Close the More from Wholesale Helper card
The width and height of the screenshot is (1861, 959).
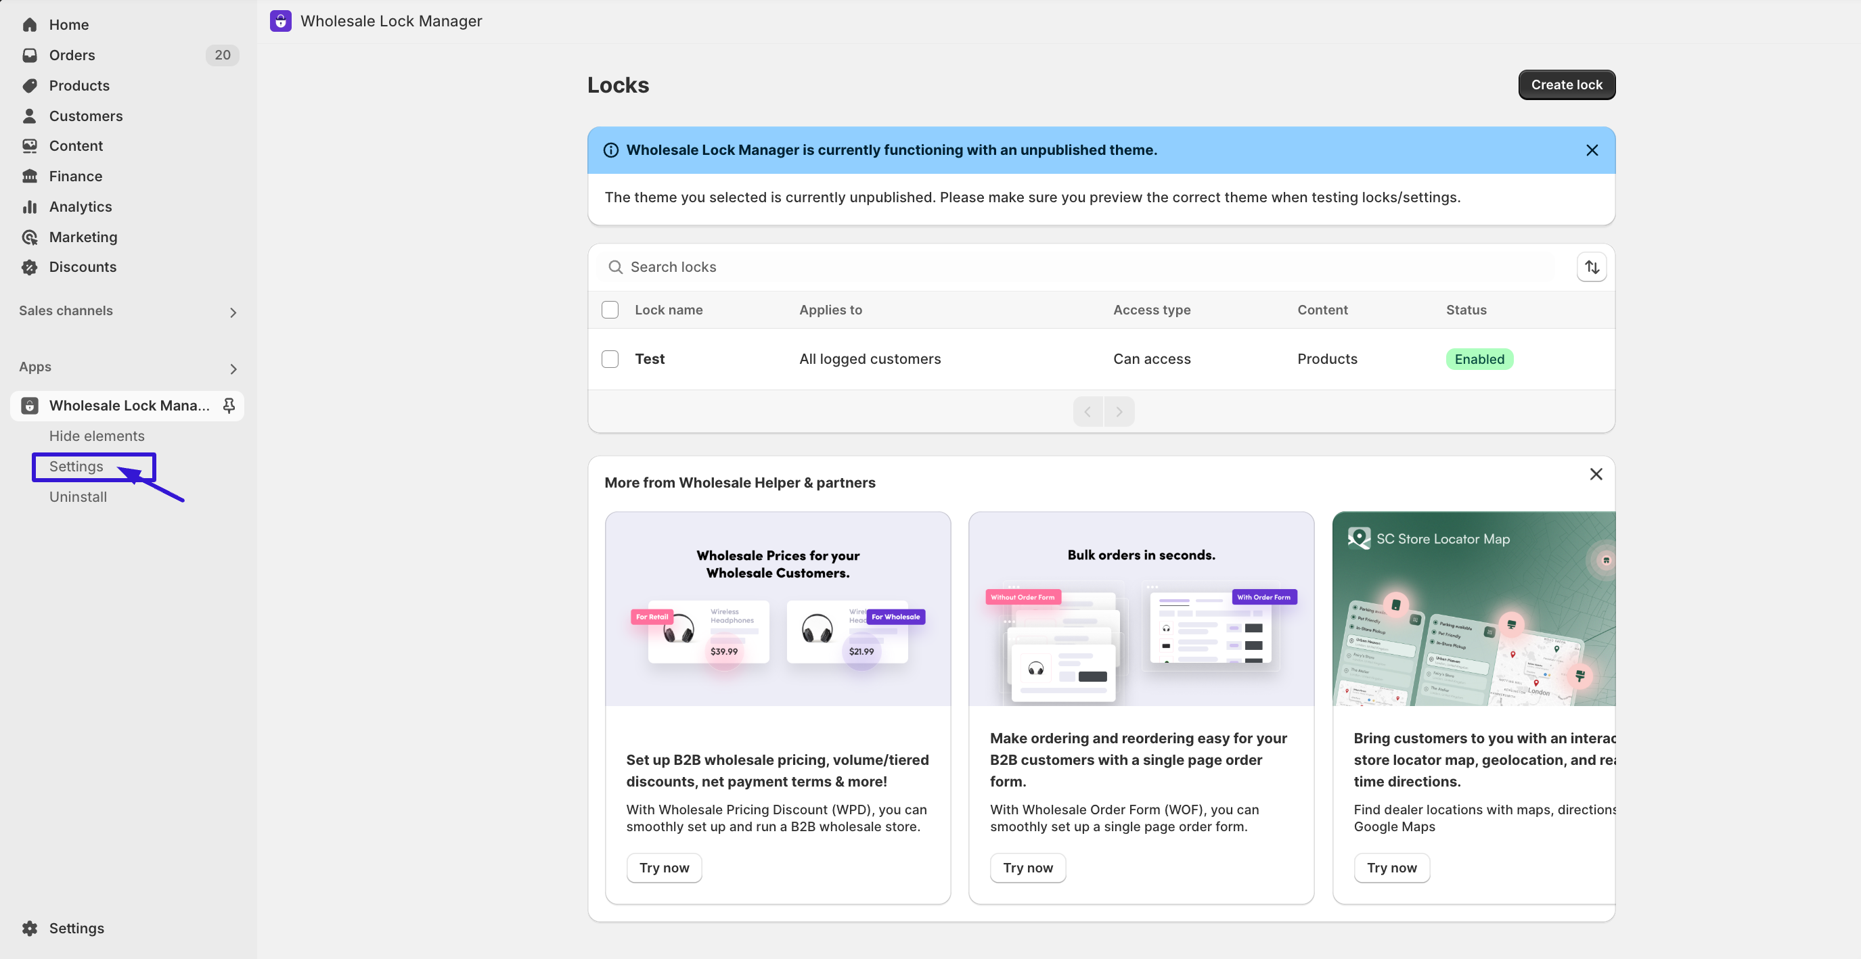[1596, 475]
